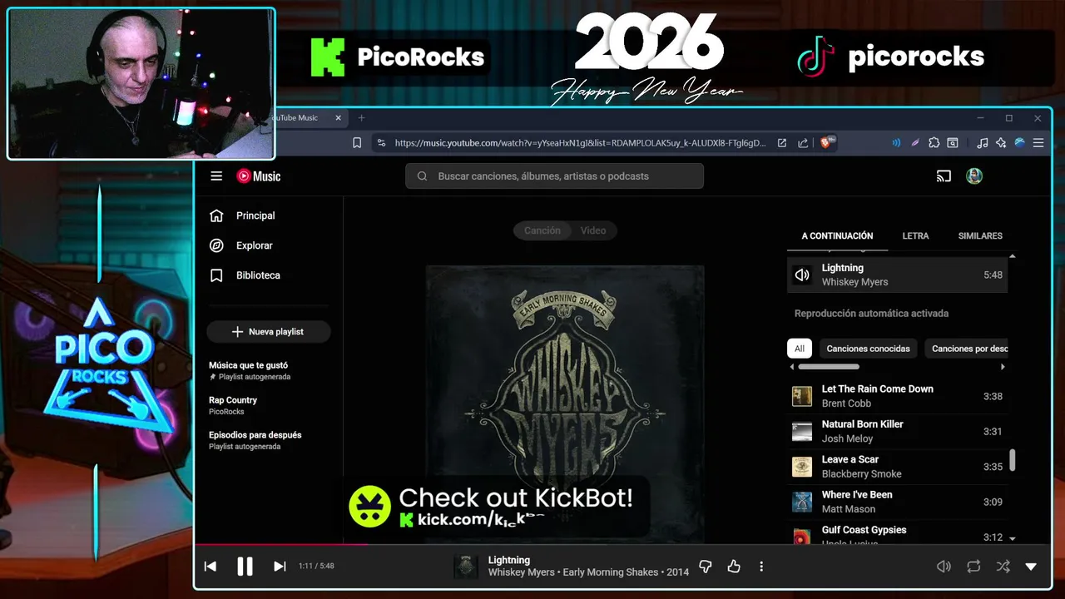Image resolution: width=1065 pixels, height=599 pixels.
Task: Open the Leo AI sparkle icon
Action: [1001, 143]
